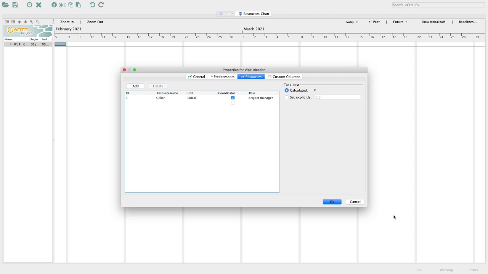
Task: Show critical path on the chart
Action: 433,22
